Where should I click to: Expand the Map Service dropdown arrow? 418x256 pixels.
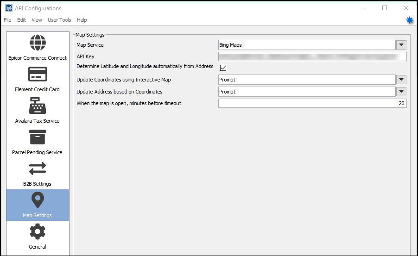(401, 45)
